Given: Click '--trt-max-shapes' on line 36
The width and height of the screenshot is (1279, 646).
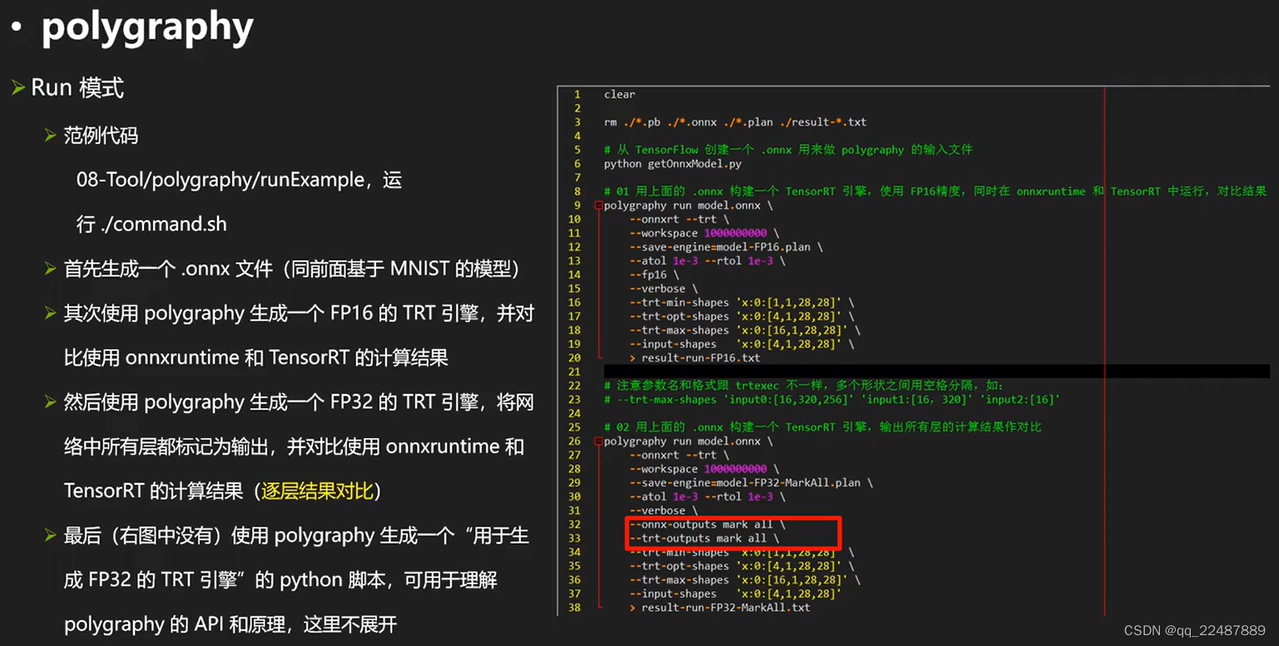Looking at the screenshot, I should tap(745, 580).
